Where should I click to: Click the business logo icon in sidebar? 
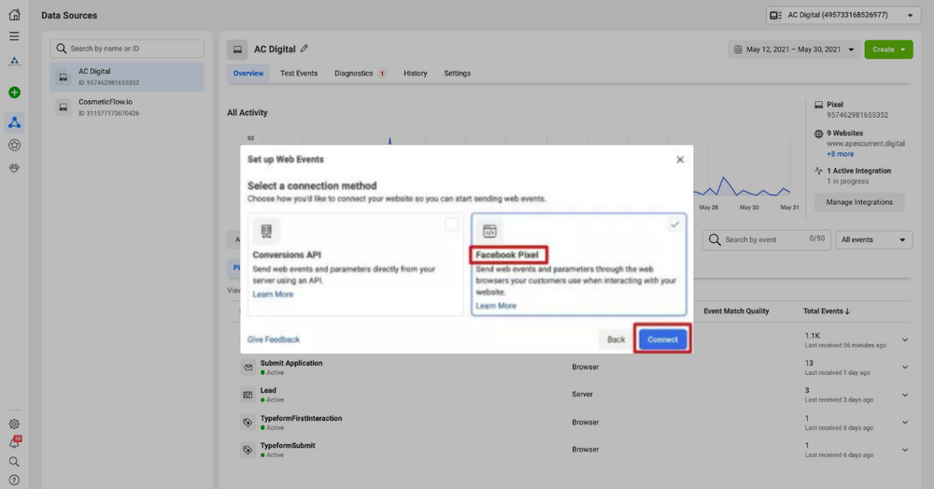coord(14,61)
